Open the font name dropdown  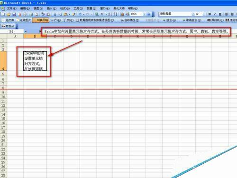click(193, 14)
